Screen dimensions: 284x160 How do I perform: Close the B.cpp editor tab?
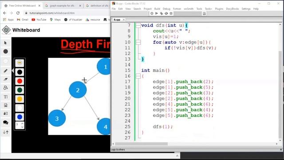pyautogui.click(x=124, y=20)
